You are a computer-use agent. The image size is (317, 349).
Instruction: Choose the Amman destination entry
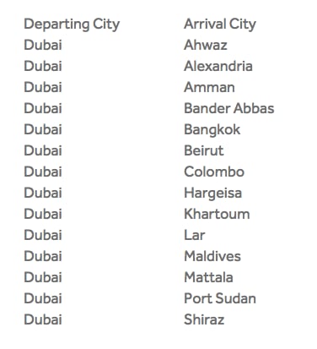(x=209, y=87)
